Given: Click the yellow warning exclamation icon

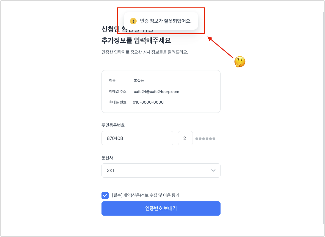Looking at the screenshot, I should (133, 21).
